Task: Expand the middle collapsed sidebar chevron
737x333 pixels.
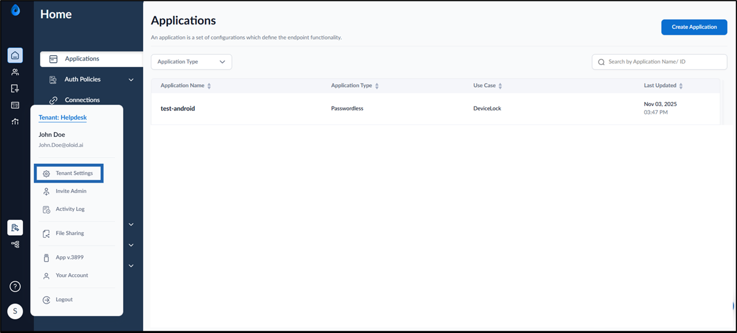Action: pyautogui.click(x=131, y=245)
